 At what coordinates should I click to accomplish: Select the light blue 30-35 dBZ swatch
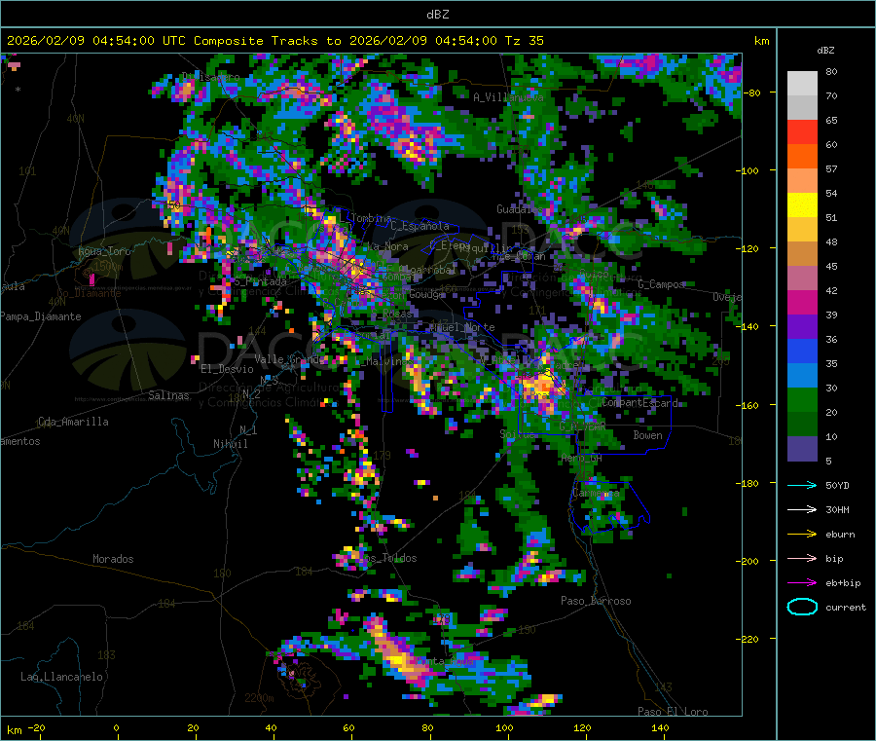[802, 376]
